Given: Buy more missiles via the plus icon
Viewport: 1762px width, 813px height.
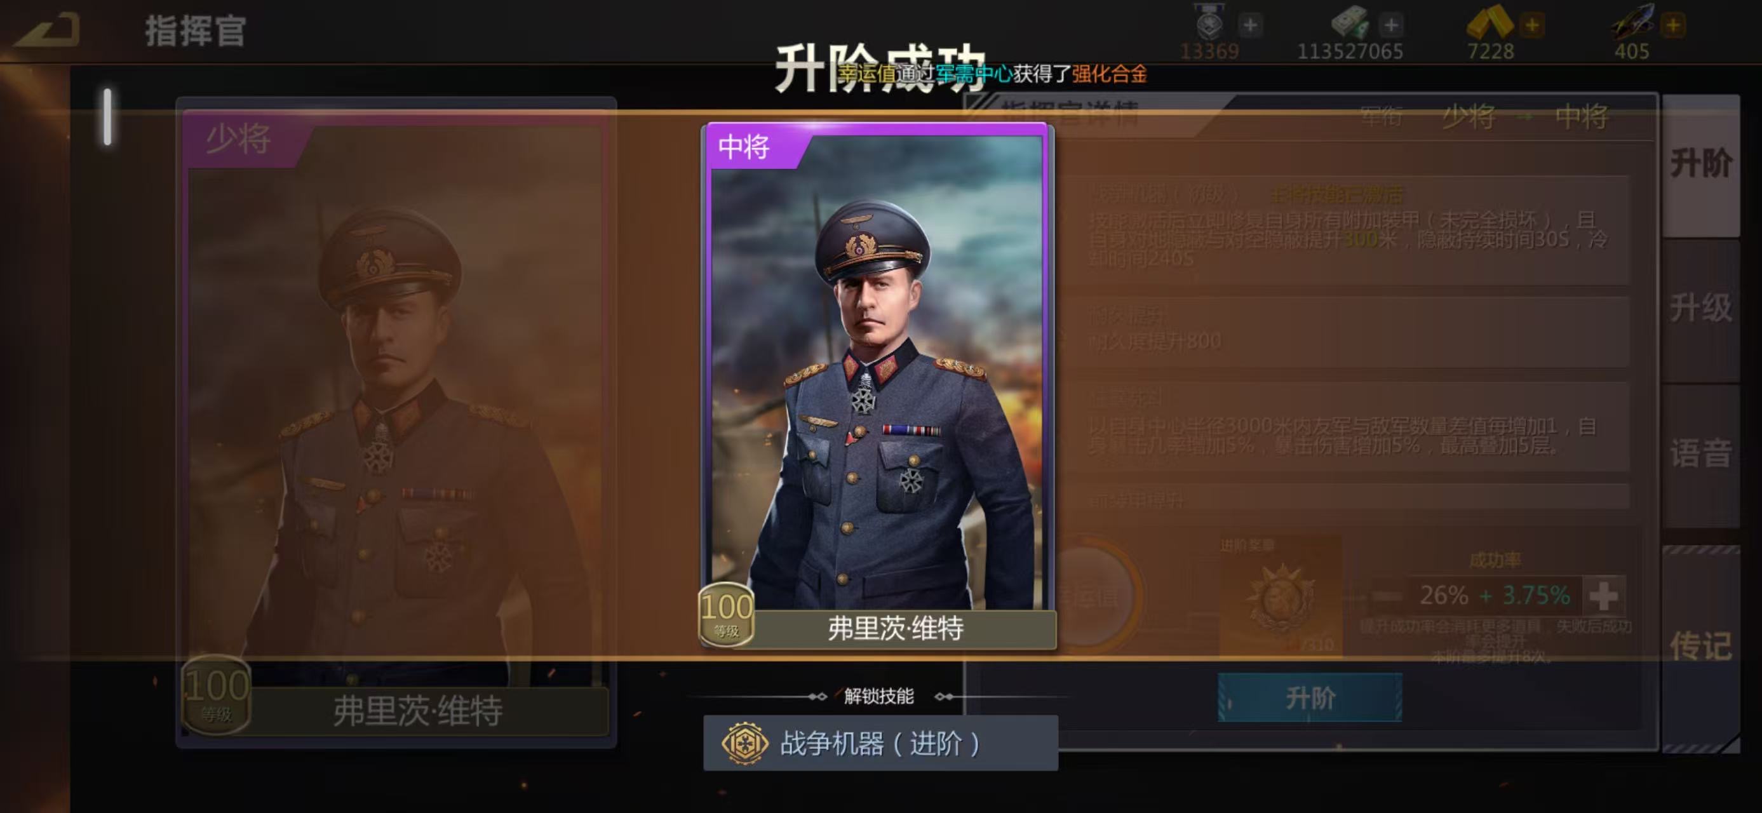Looking at the screenshot, I should pos(1672,25).
